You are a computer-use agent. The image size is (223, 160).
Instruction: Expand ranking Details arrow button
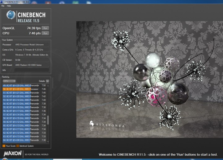pyautogui.click(x=47, y=81)
